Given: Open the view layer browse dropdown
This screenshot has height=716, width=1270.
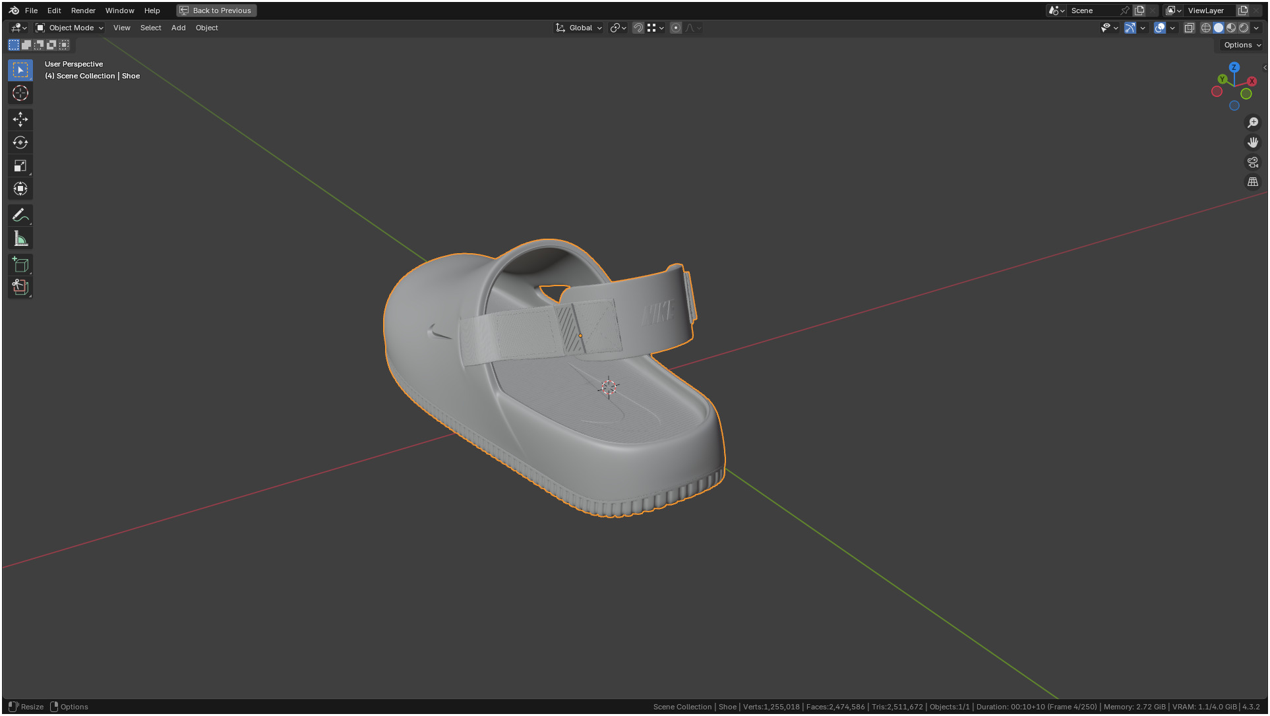Looking at the screenshot, I should coord(1173,11).
